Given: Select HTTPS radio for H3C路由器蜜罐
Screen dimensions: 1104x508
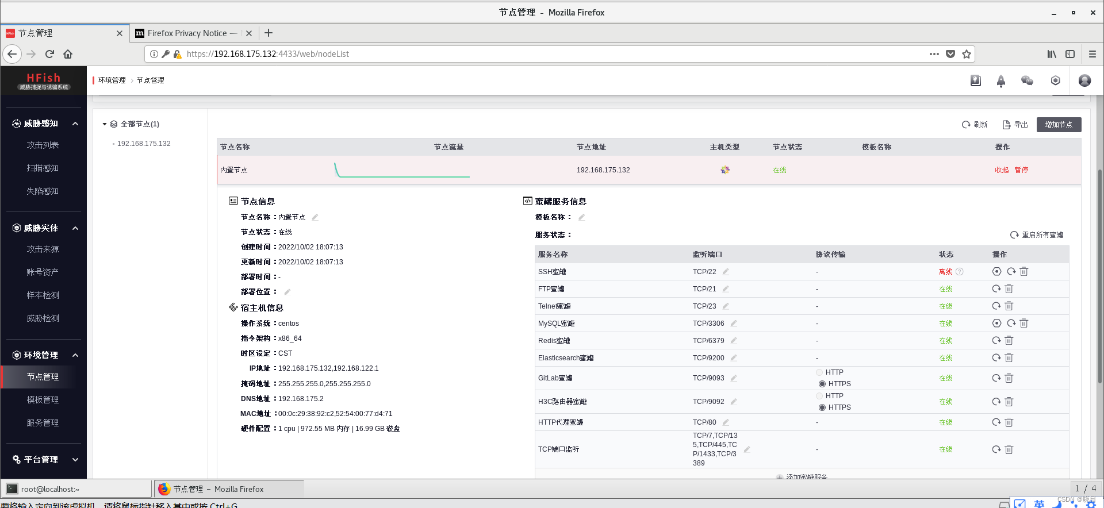Looking at the screenshot, I should (822, 407).
